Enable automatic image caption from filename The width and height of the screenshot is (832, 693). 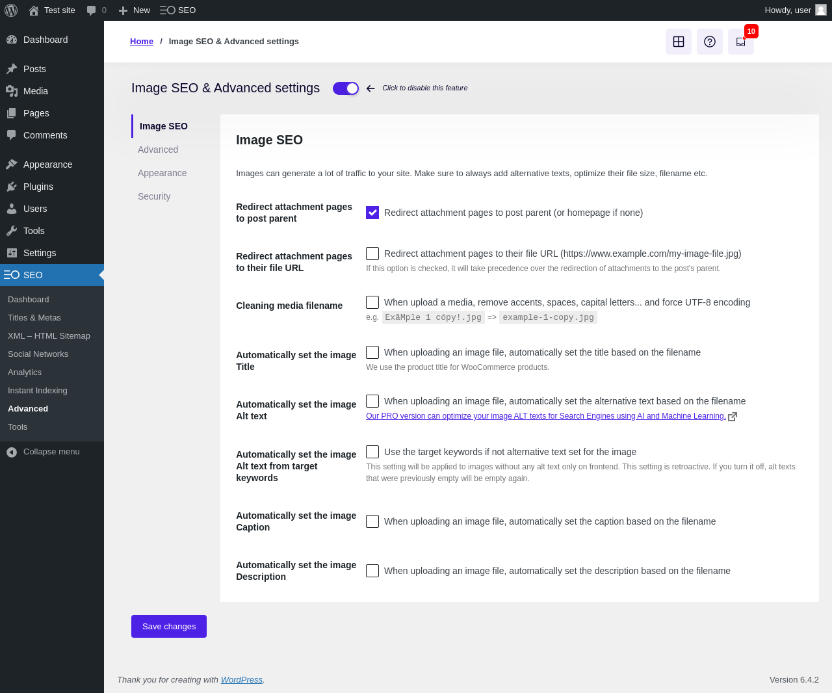tap(372, 521)
